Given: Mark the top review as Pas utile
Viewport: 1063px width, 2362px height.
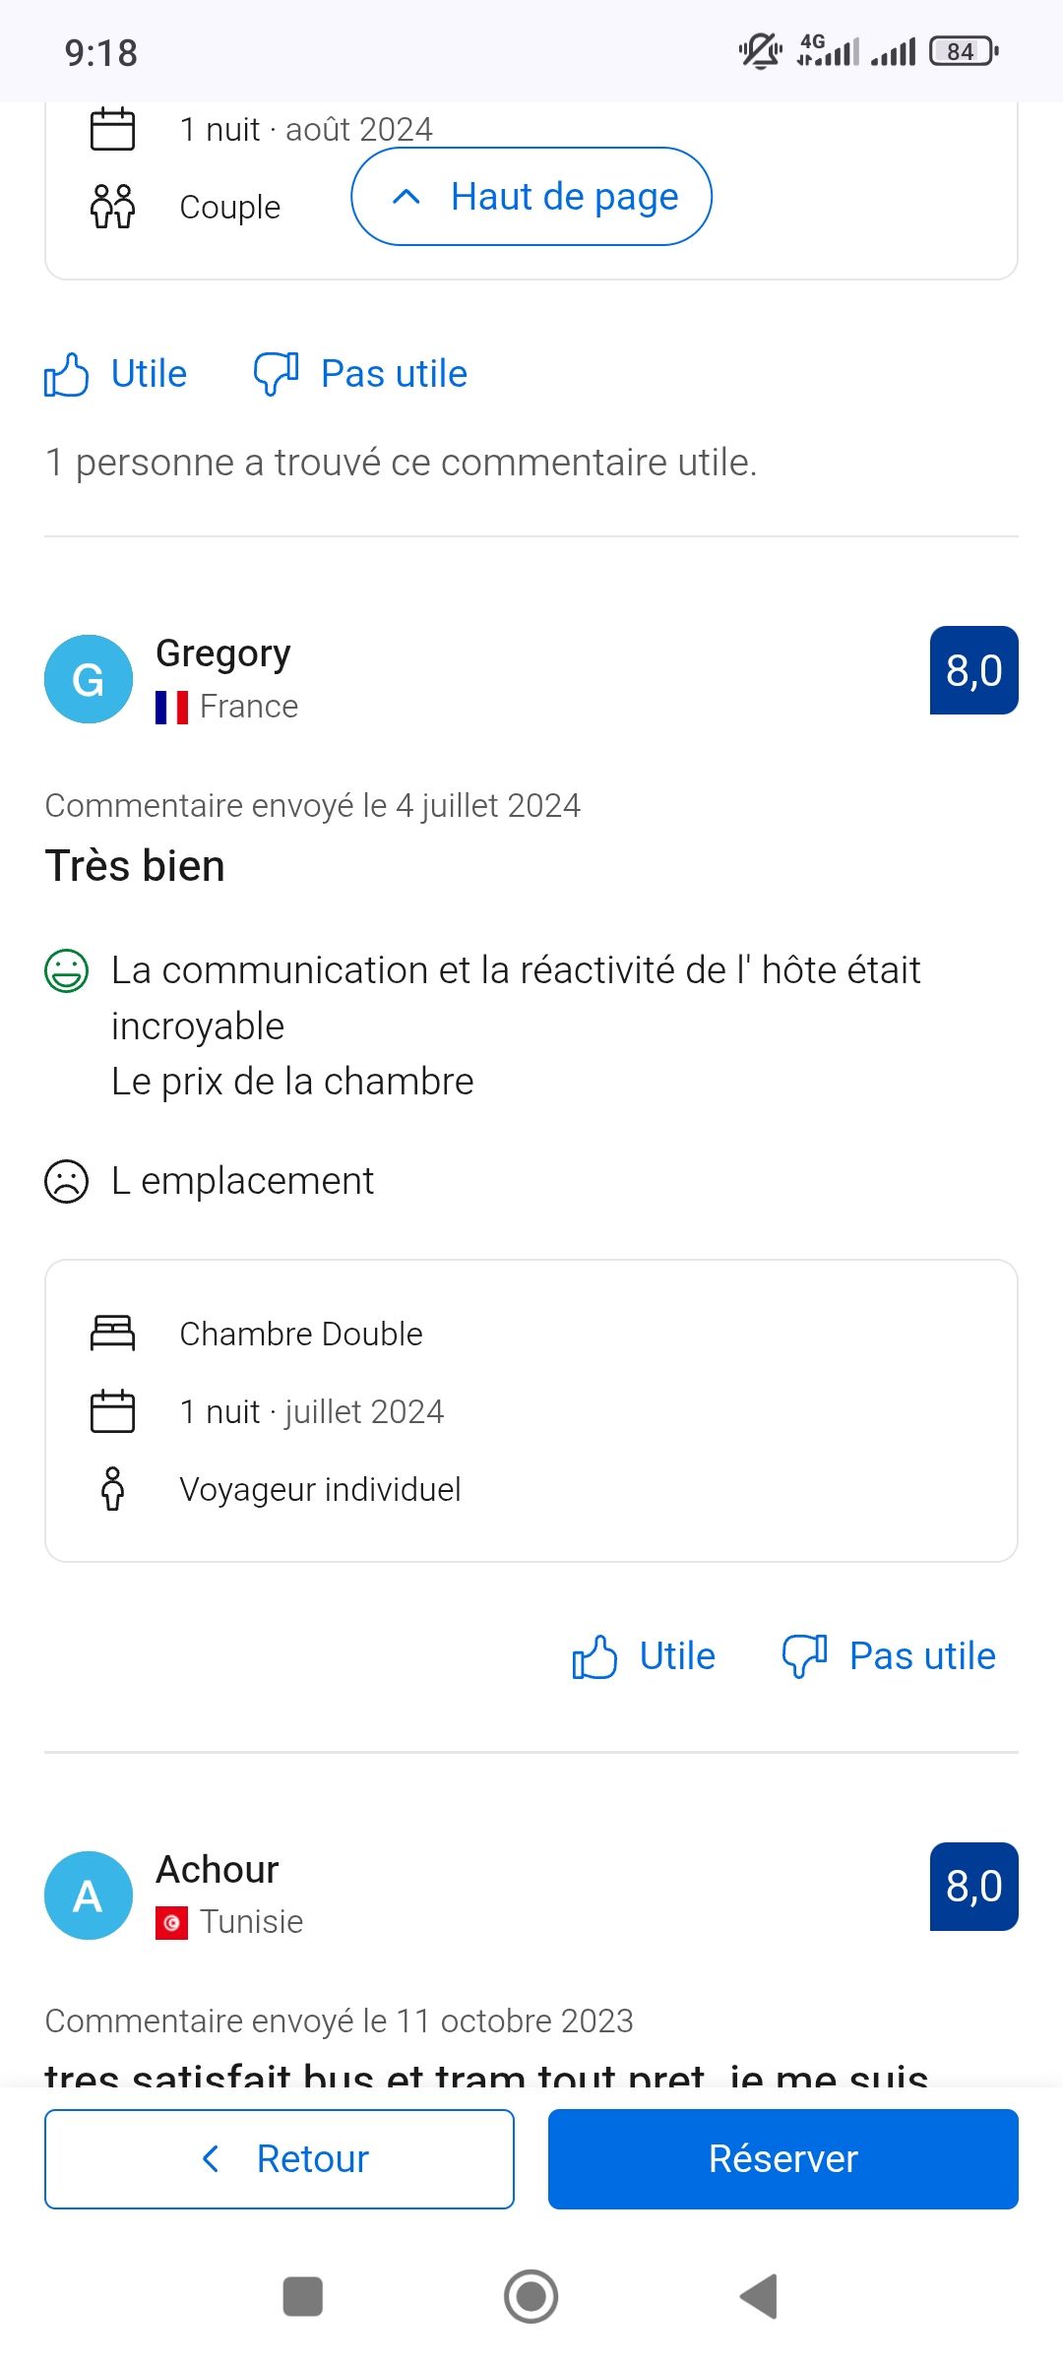Looking at the screenshot, I should point(394,375).
